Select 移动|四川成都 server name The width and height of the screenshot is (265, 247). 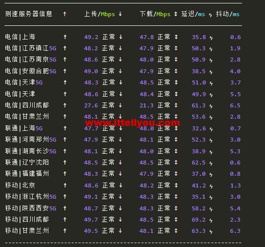[27, 220]
